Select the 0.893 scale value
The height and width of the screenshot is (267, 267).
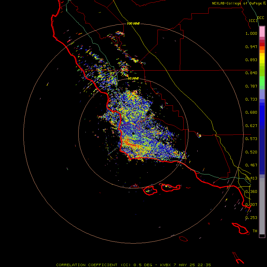click(x=251, y=60)
